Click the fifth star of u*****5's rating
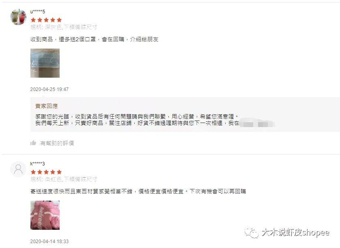The height and width of the screenshot is (248, 340). point(59,20)
